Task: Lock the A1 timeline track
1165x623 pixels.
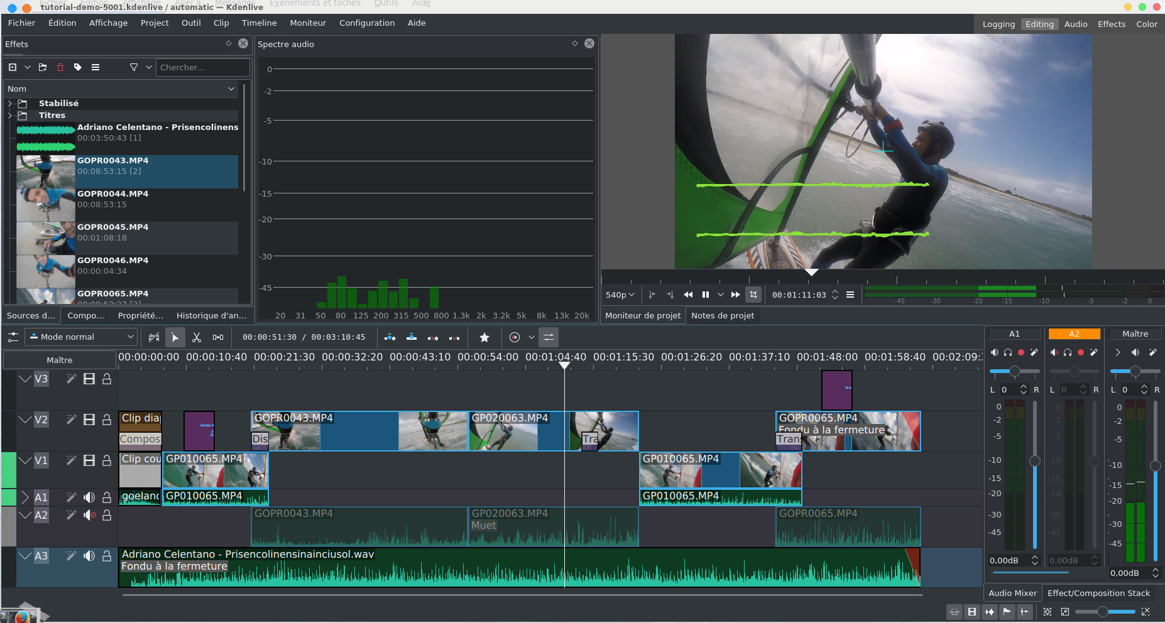Action: 107,497
